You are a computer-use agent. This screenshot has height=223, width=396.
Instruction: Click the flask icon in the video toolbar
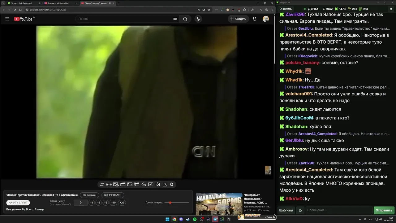point(165,185)
